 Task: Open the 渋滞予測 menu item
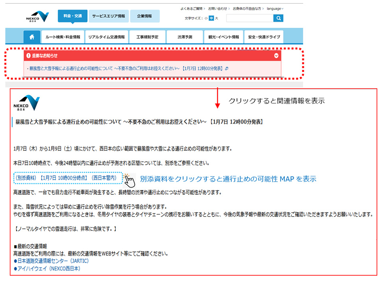pyautogui.click(x=184, y=36)
